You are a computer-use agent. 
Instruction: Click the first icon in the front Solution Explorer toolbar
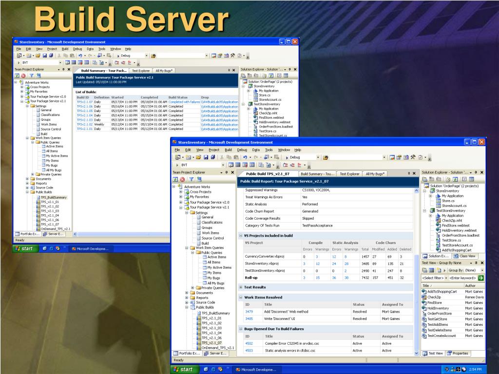click(x=425, y=179)
